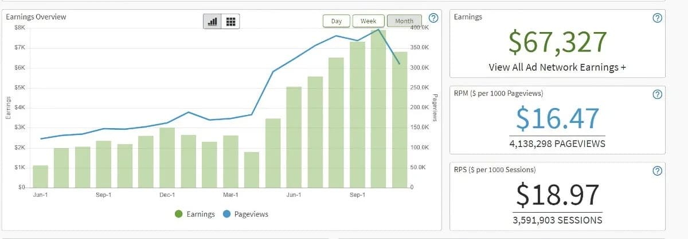Click the $67,327 earnings total
This screenshot has width=688, height=239.
557,42
